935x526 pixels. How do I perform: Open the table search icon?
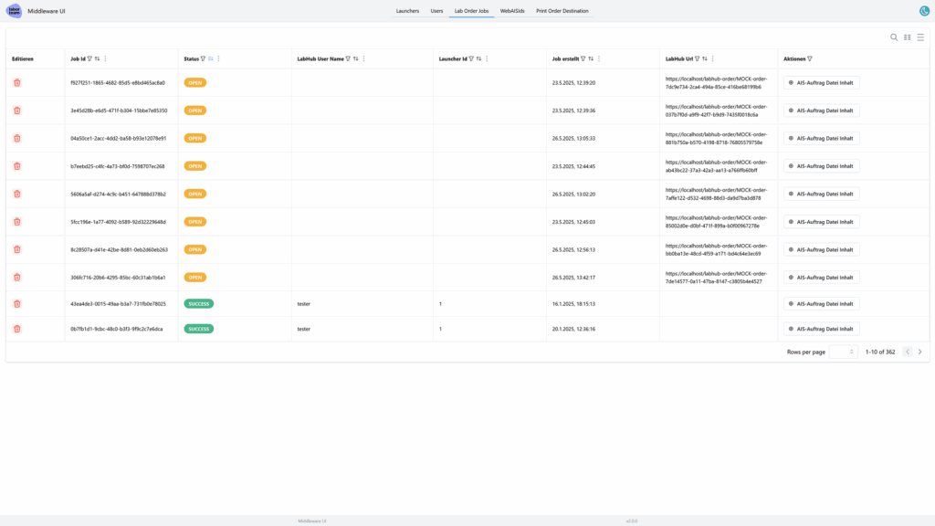[894, 37]
